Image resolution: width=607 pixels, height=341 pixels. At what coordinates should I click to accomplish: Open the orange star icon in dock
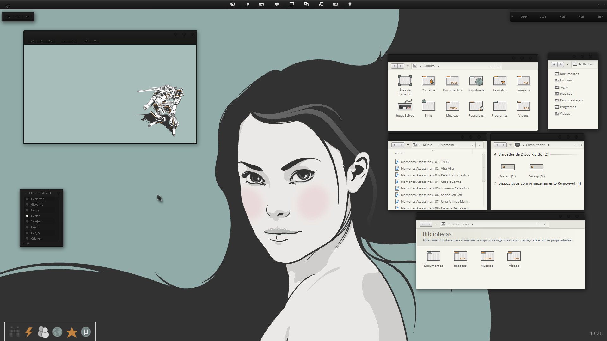(72, 332)
